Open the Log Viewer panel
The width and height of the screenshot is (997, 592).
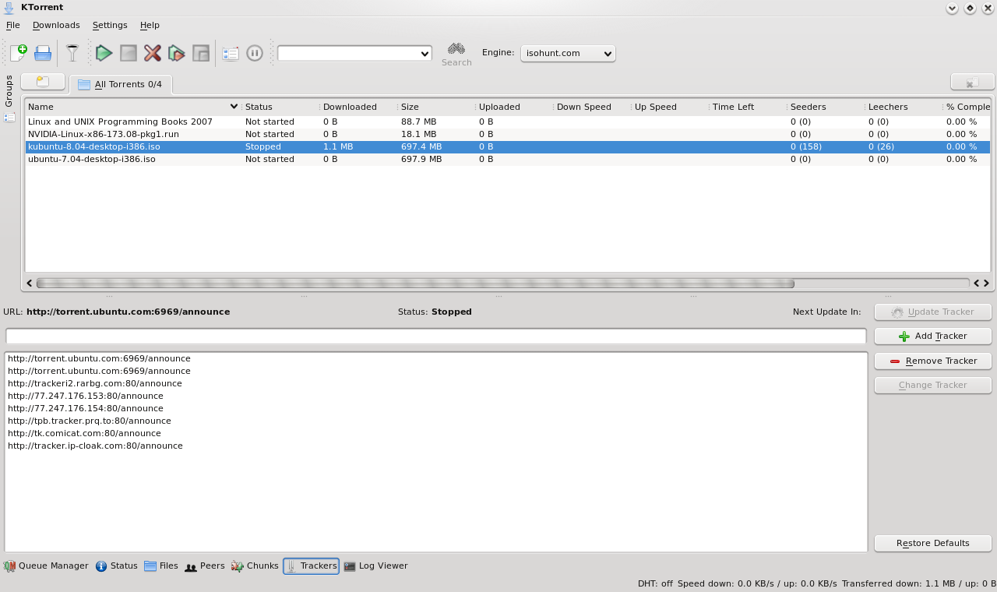click(x=375, y=566)
